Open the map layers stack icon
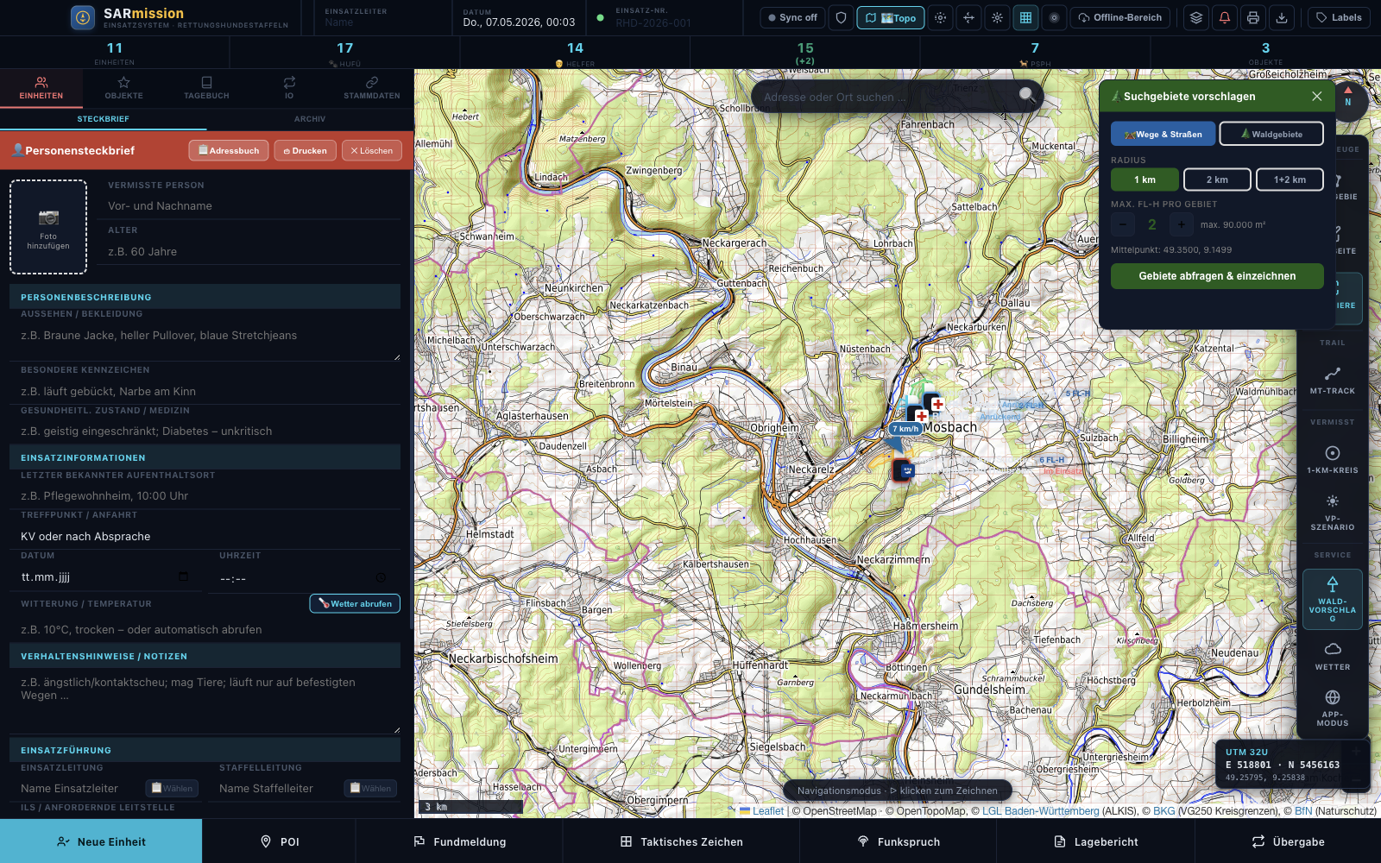Screen dimensions: 1381x863 [1195, 17]
